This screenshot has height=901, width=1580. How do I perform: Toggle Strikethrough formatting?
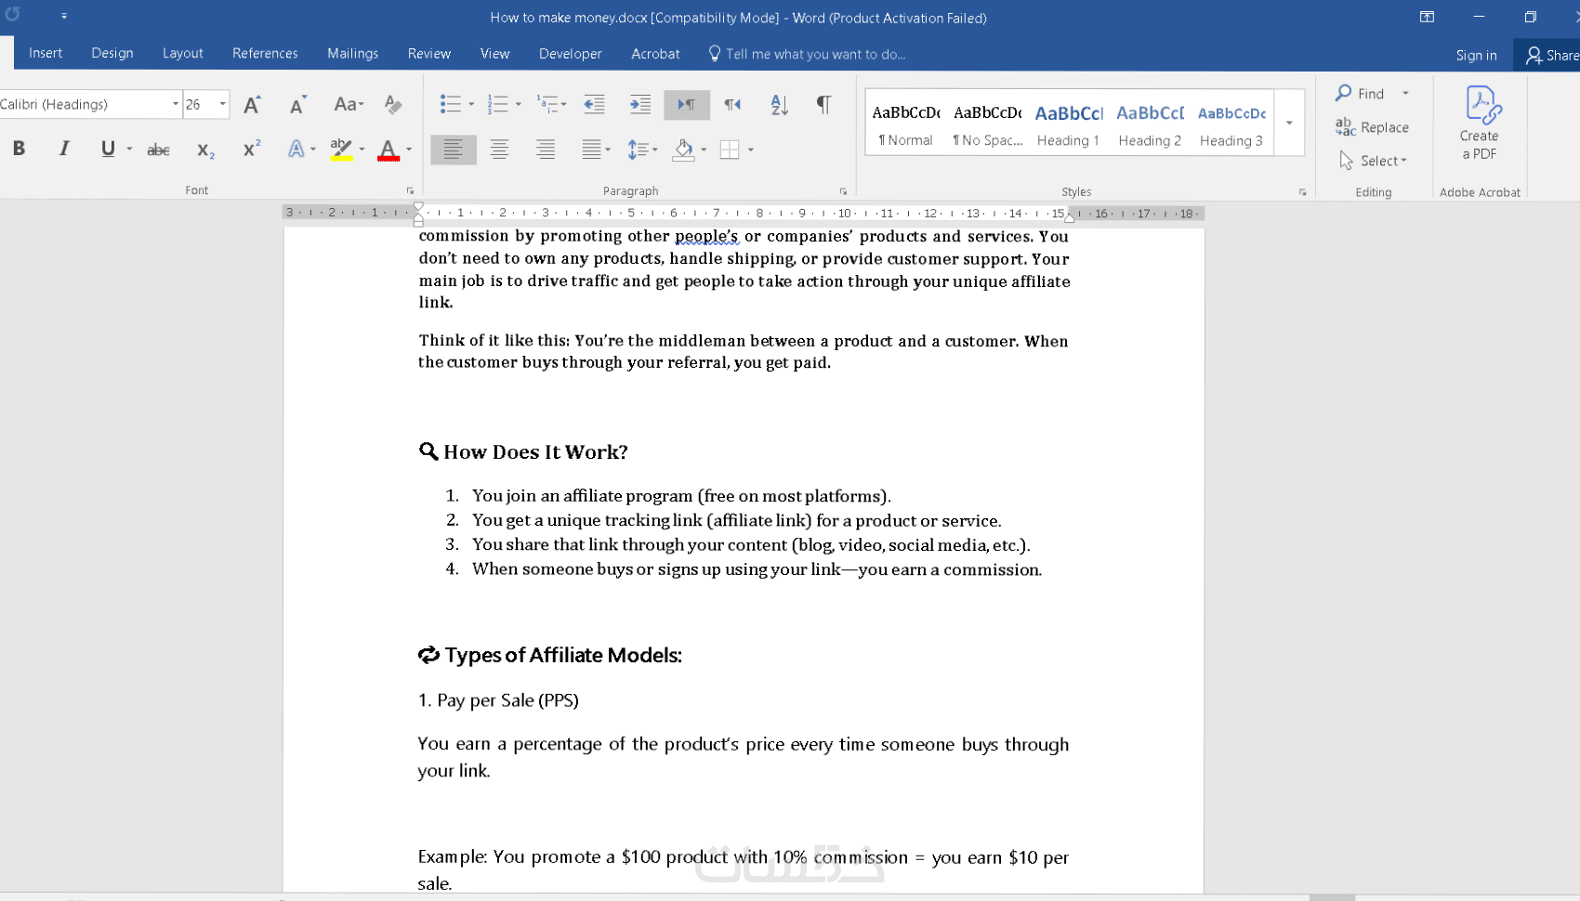(x=159, y=150)
